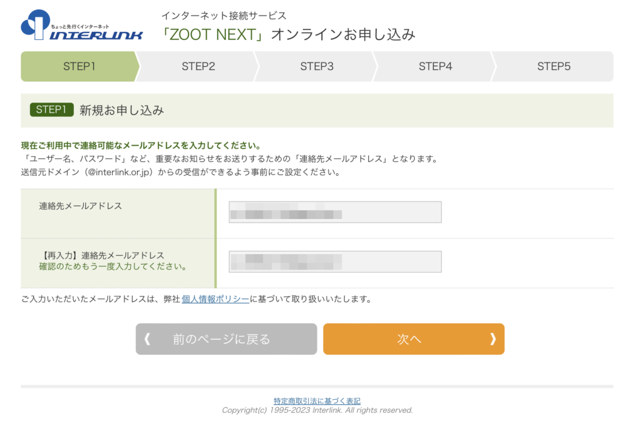Screen dimensions: 641x446
Task: Click the INTERLINK wordmark text in logo
Action: (x=96, y=36)
